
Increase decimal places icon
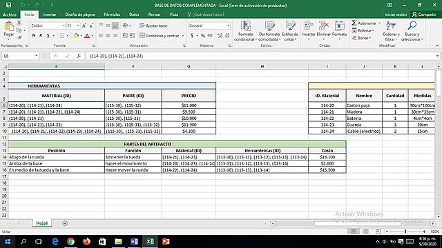[x=220, y=36]
